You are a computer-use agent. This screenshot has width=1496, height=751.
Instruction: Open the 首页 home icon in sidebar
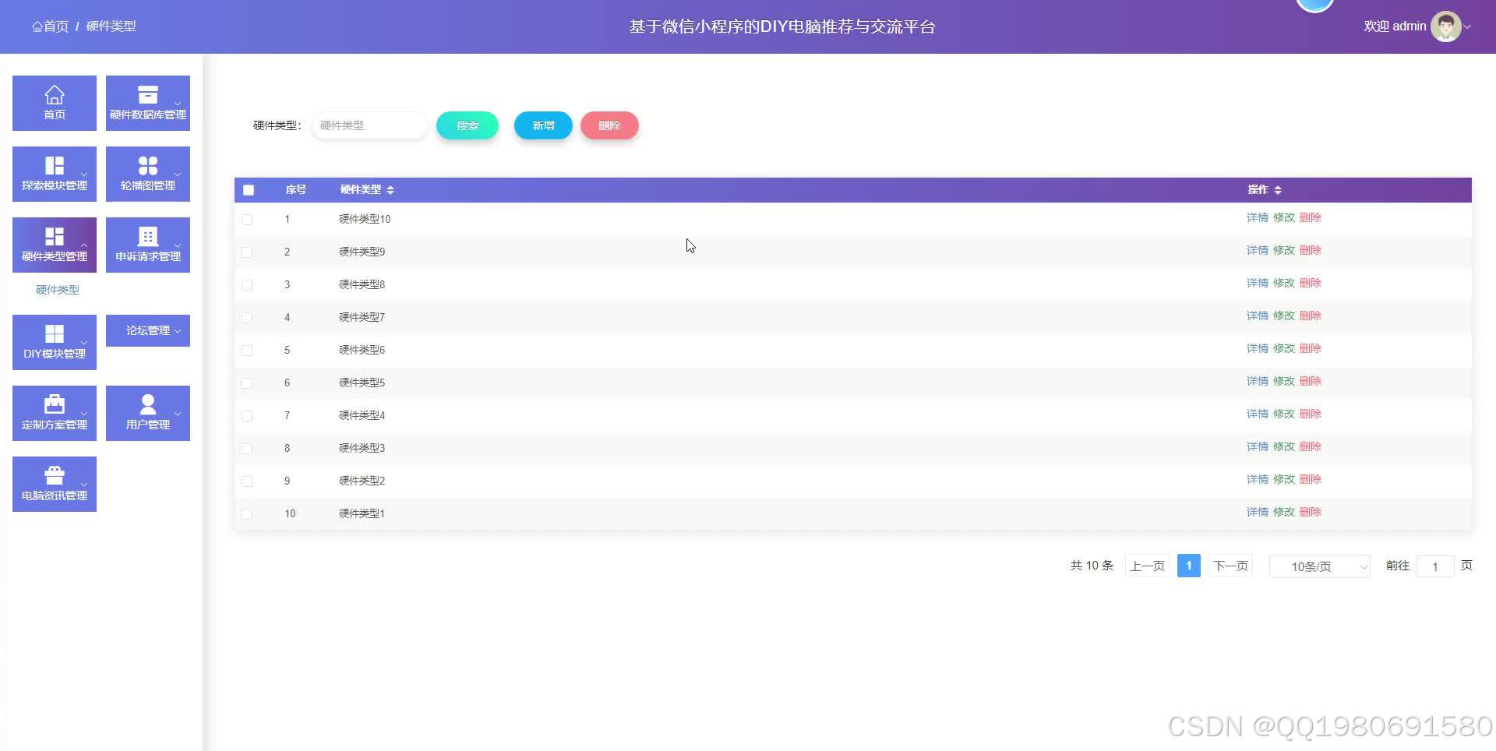click(x=54, y=102)
